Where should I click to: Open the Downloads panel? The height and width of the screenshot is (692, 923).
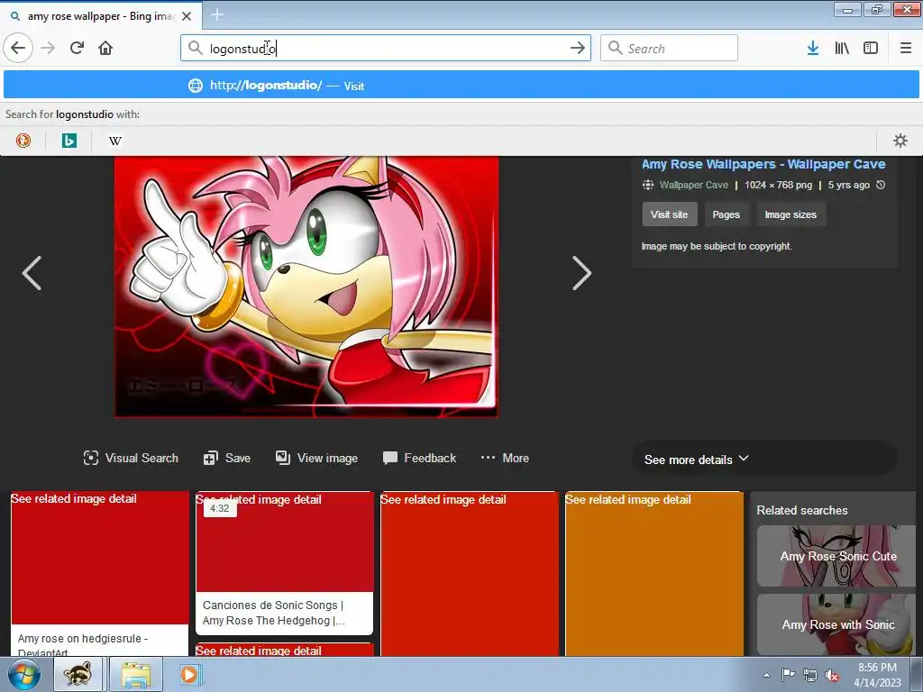click(812, 48)
